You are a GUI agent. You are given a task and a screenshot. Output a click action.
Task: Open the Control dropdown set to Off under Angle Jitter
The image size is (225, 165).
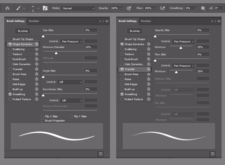click(x=70, y=82)
